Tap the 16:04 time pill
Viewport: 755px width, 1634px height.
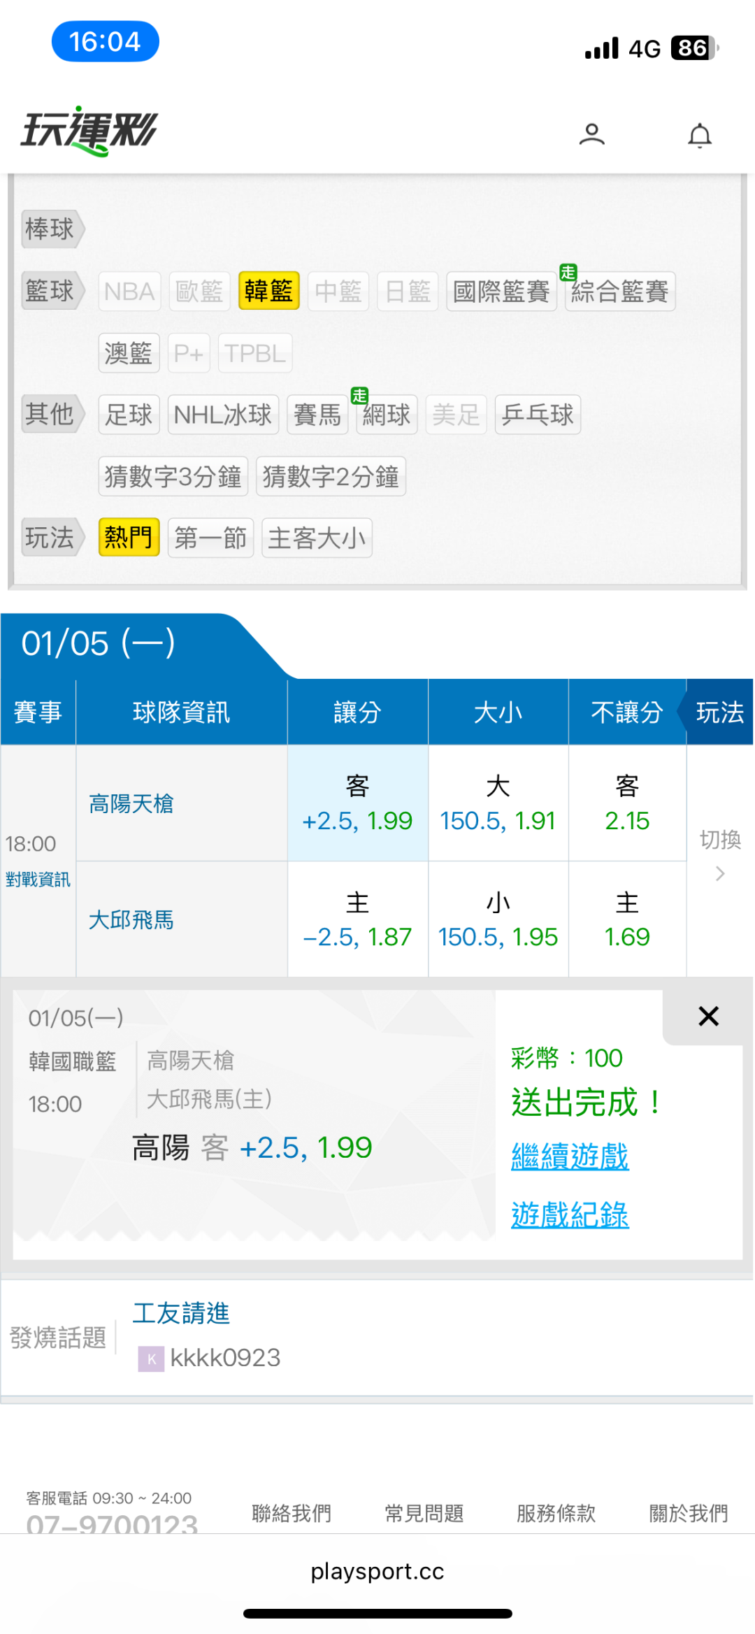pos(106,42)
